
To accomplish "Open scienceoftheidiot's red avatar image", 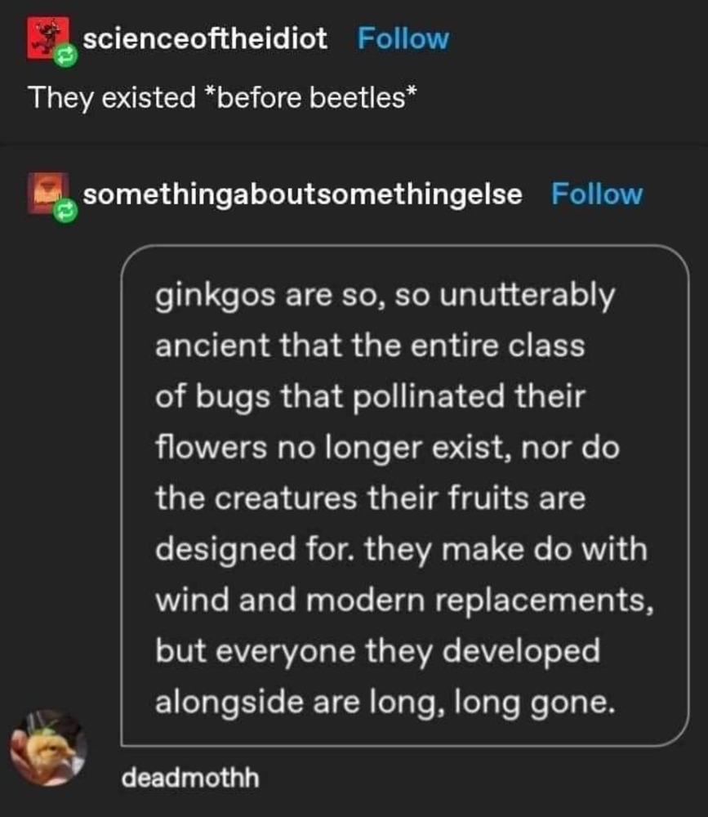I will (x=48, y=38).
